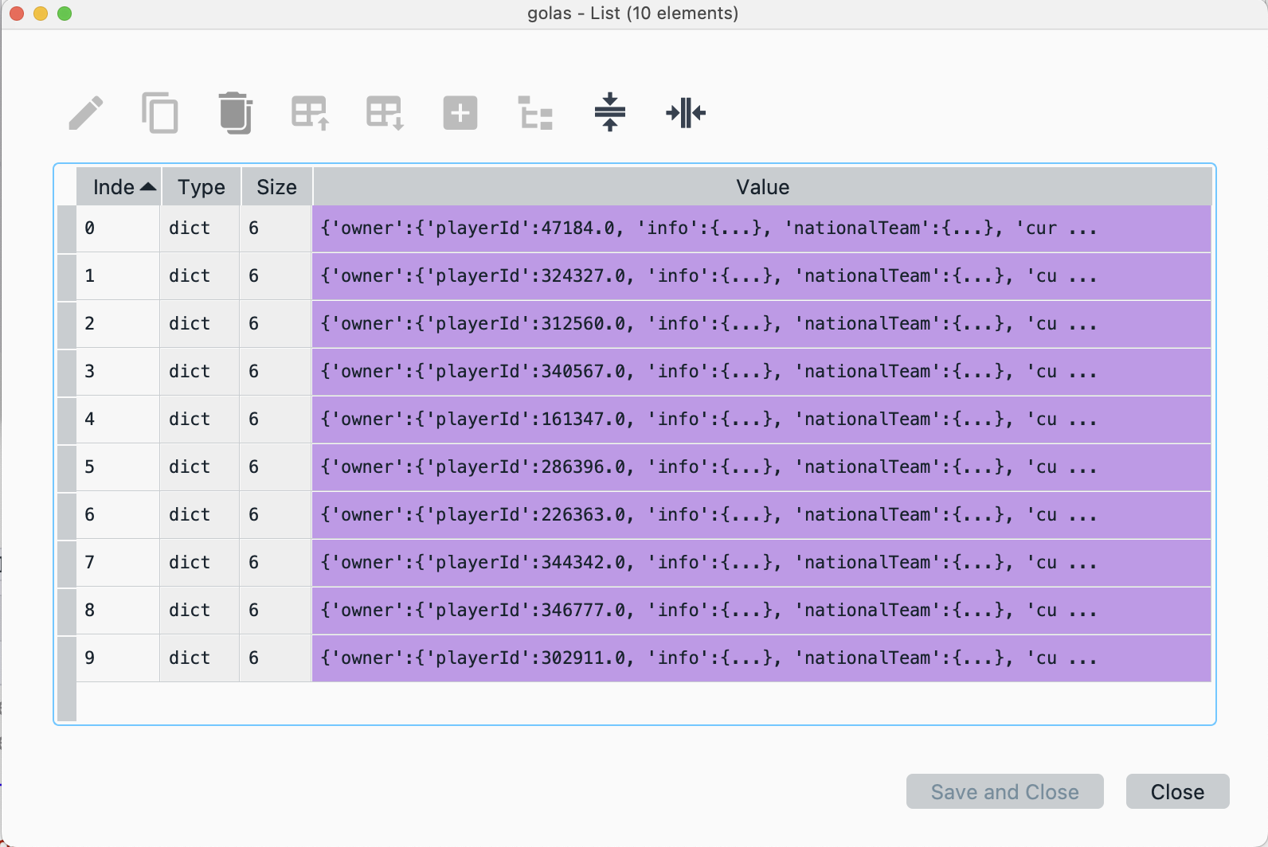Click the Type column header
The image size is (1268, 847).
coord(201,187)
